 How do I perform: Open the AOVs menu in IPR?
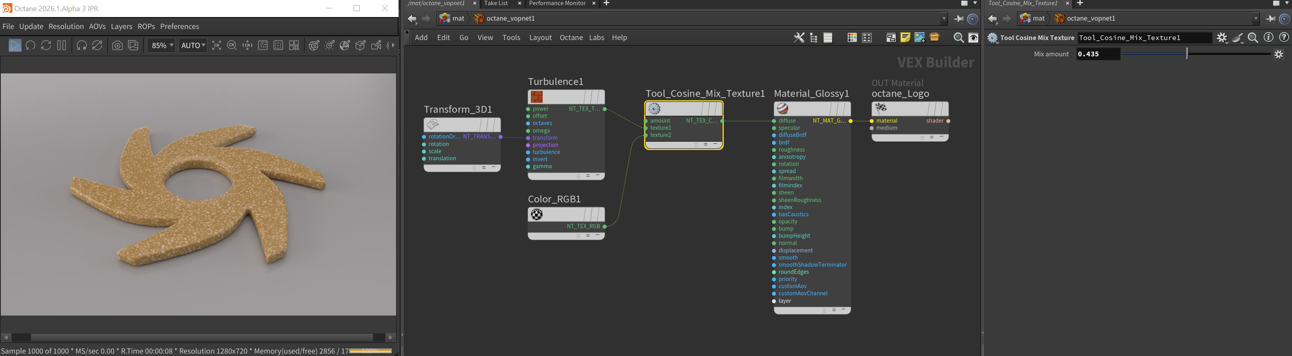(x=97, y=27)
